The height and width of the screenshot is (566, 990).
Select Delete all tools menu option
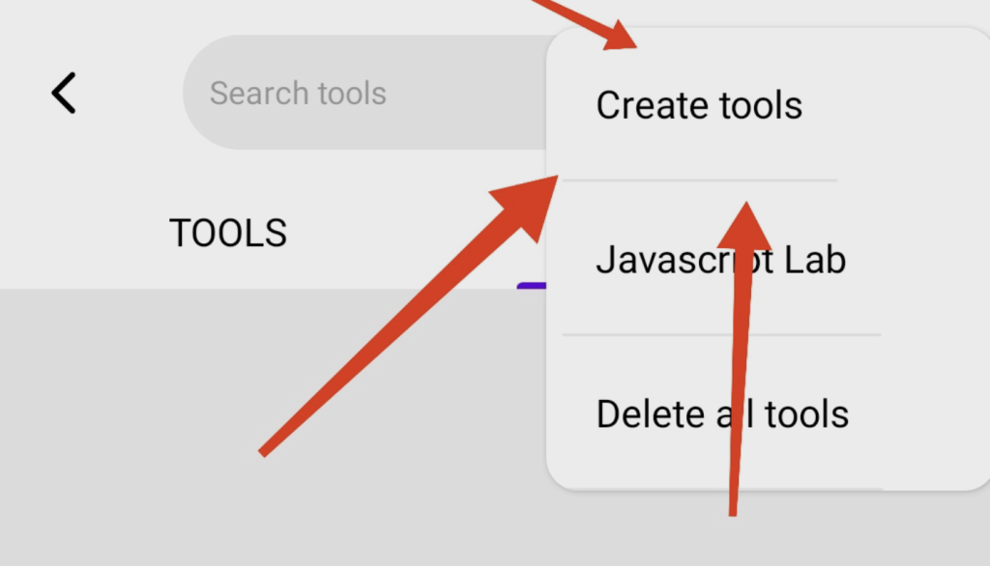(722, 414)
